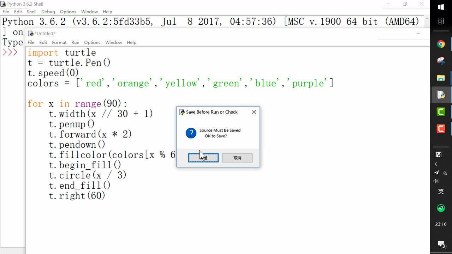
Task: Toggle Wi-Fi via the network tray icon
Action: pyautogui.click(x=445, y=173)
